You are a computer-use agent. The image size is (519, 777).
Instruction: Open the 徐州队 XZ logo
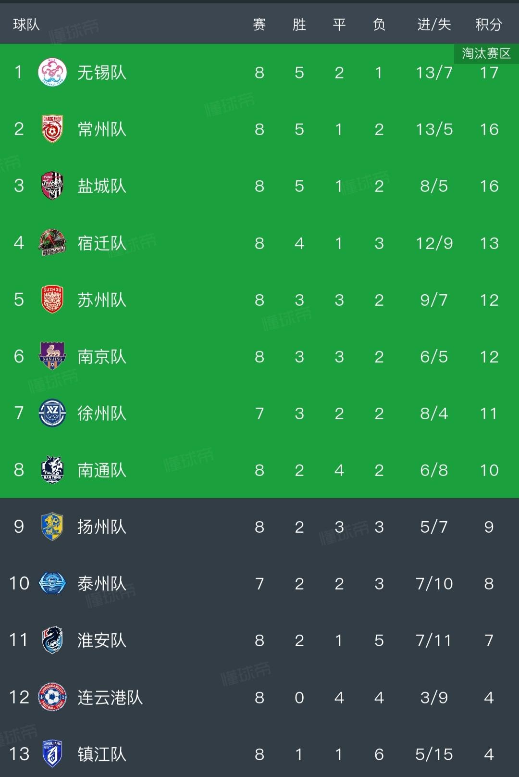[52, 413]
